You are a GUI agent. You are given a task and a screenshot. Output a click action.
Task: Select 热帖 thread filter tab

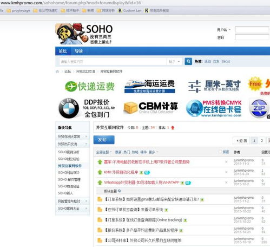(x=135, y=152)
